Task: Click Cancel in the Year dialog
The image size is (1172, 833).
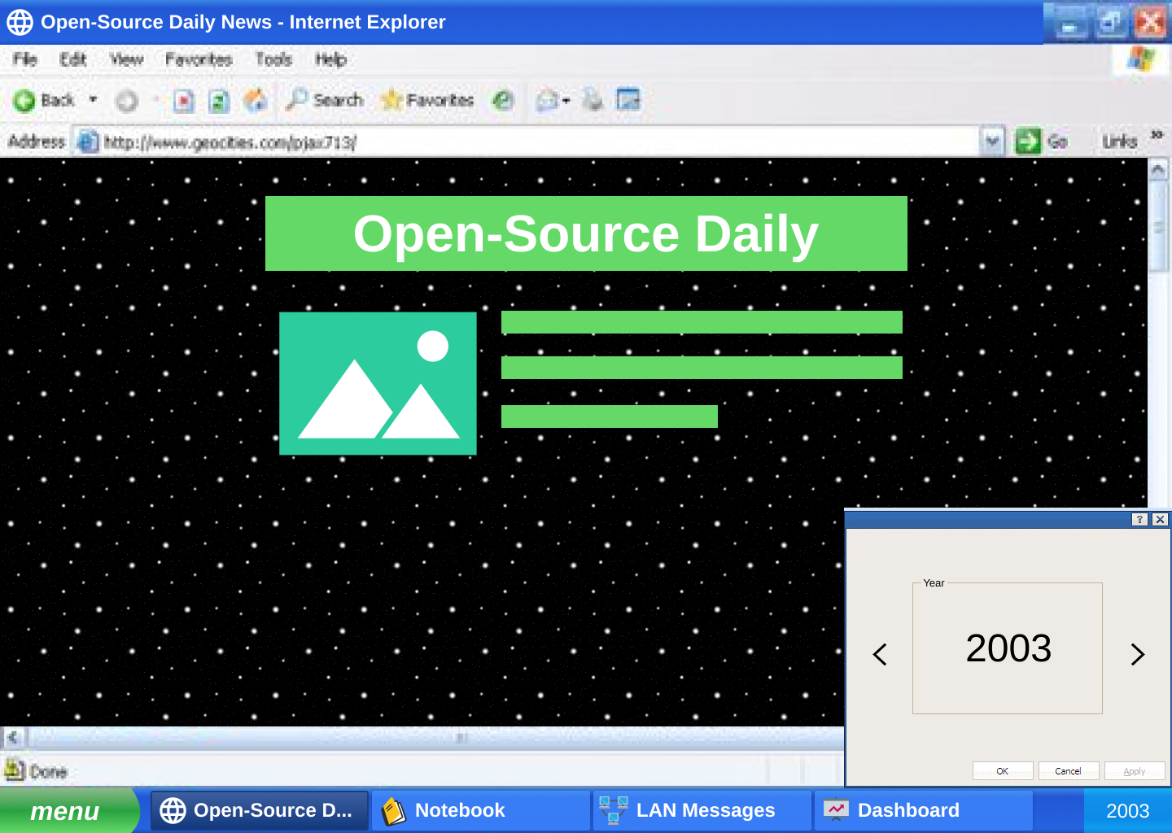Action: (x=1069, y=771)
